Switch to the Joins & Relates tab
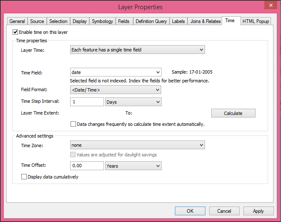Viewport: 281px width, 222px height. [205, 21]
